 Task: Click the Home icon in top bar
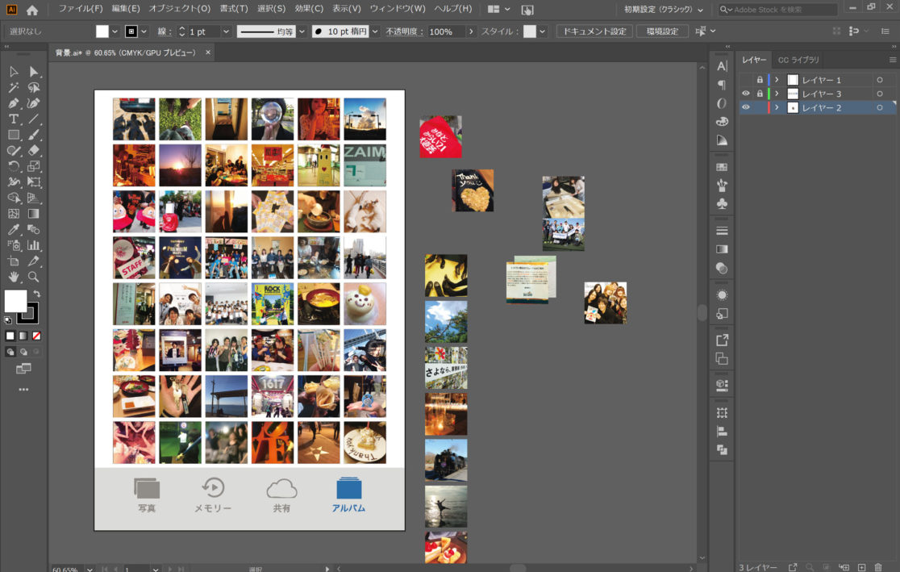pos(32,10)
